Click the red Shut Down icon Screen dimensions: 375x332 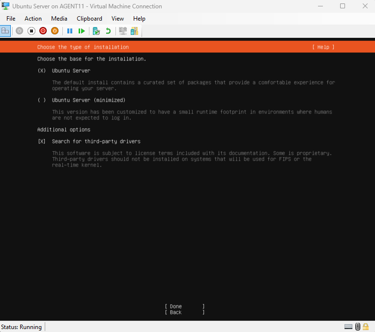pos(43,31)
